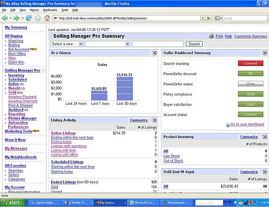This screenshot has width=269, height=207.
Task: Open the Edit menu
Action: coord(13,10)
